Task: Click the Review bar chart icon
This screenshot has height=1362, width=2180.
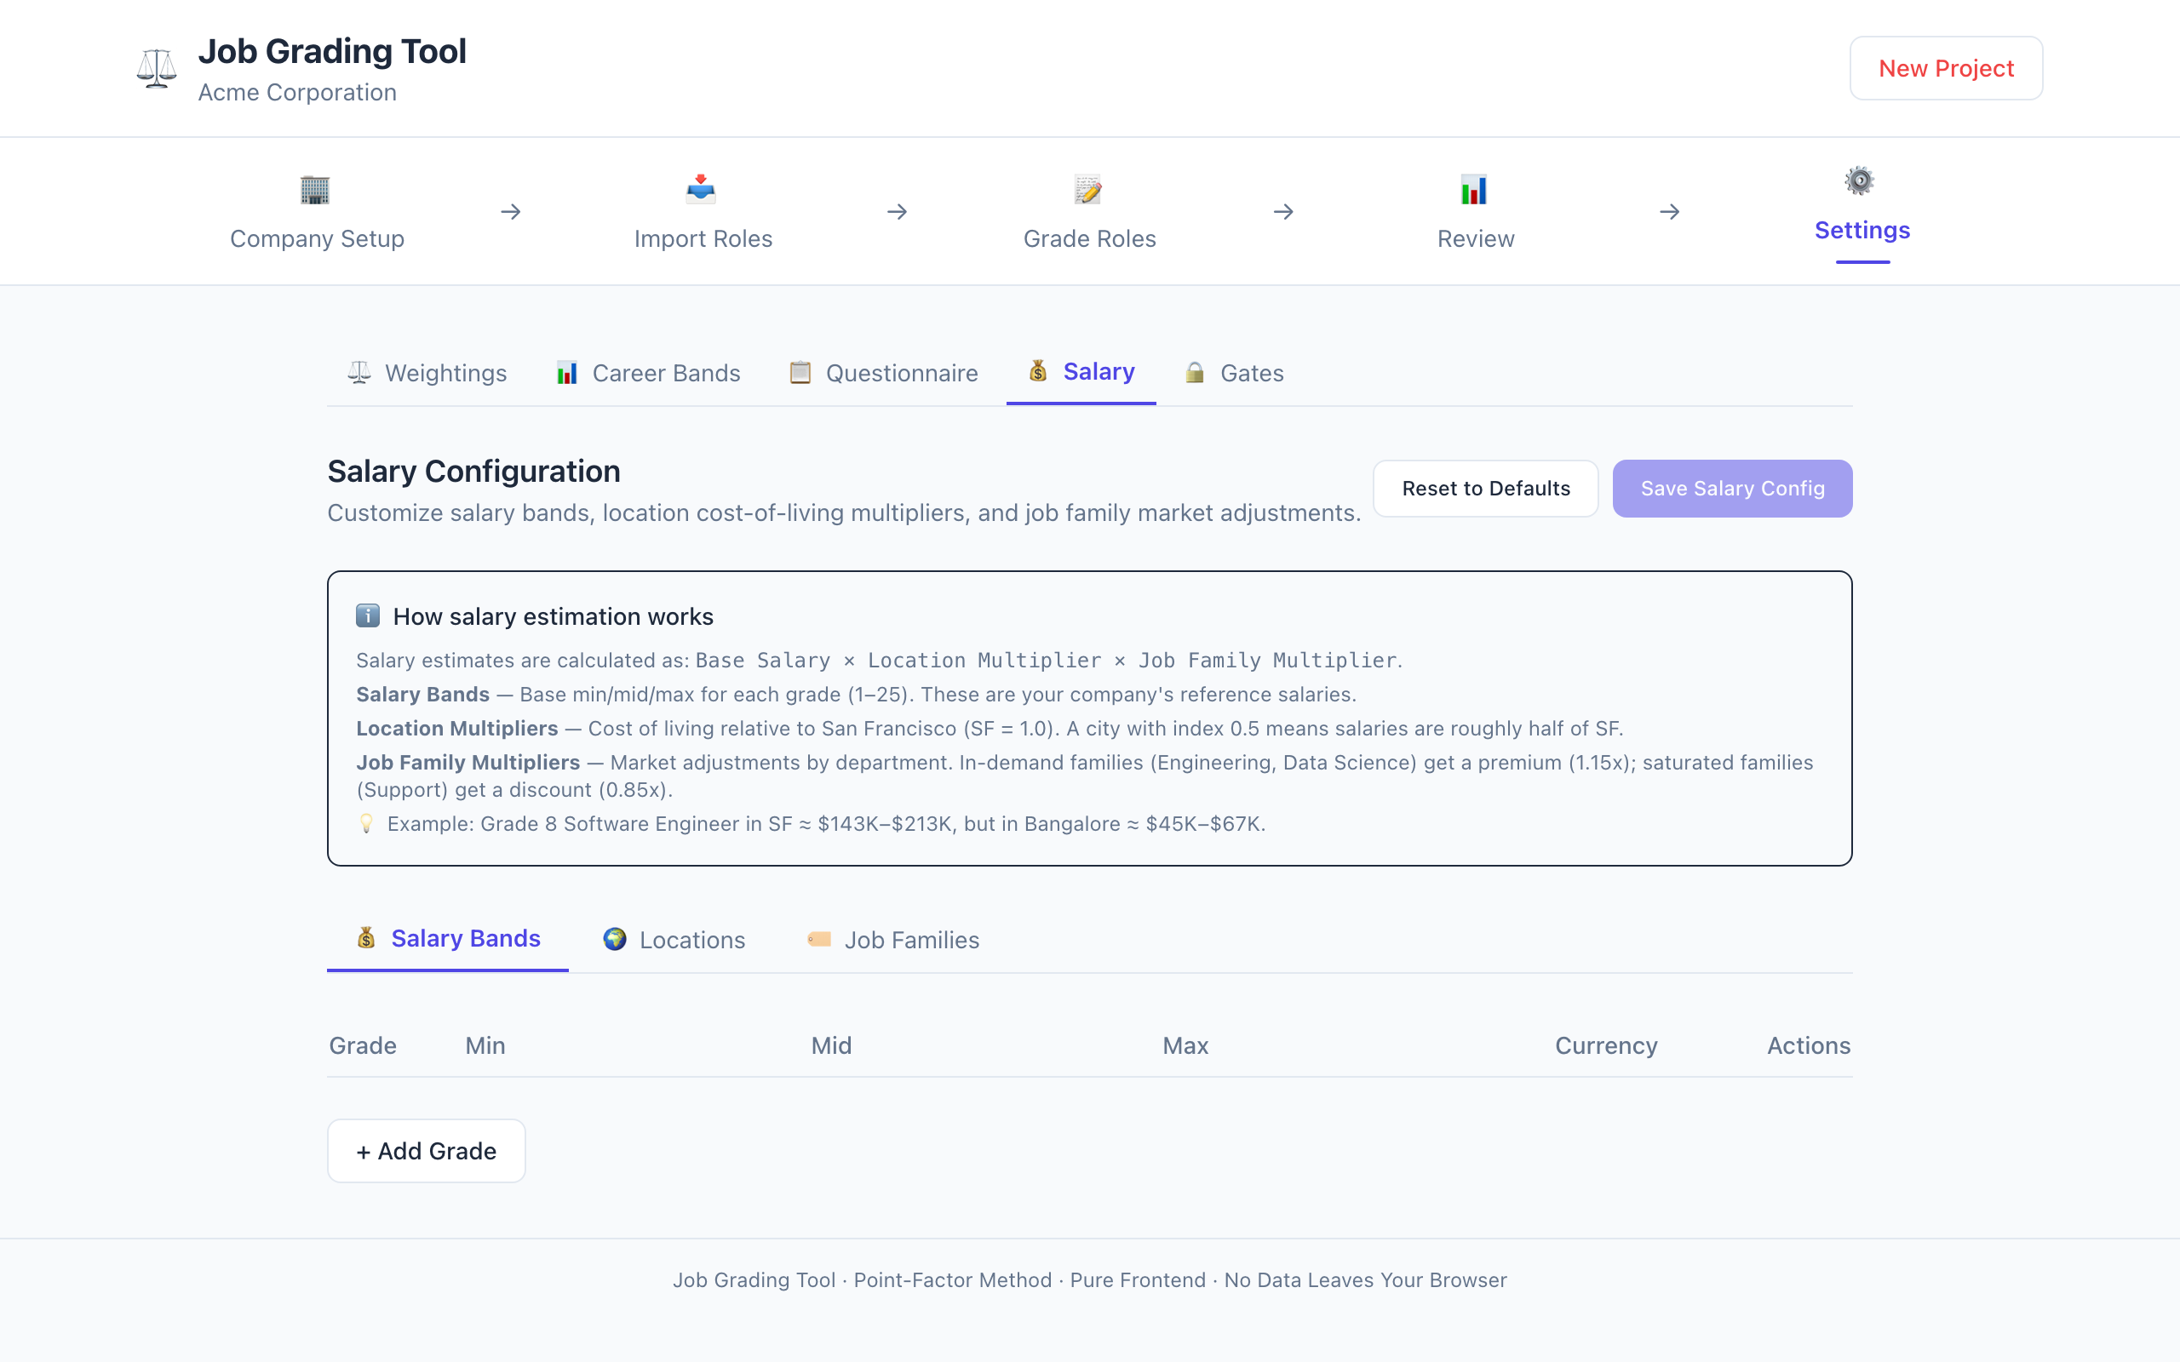Action: [x=1474, y=190]
